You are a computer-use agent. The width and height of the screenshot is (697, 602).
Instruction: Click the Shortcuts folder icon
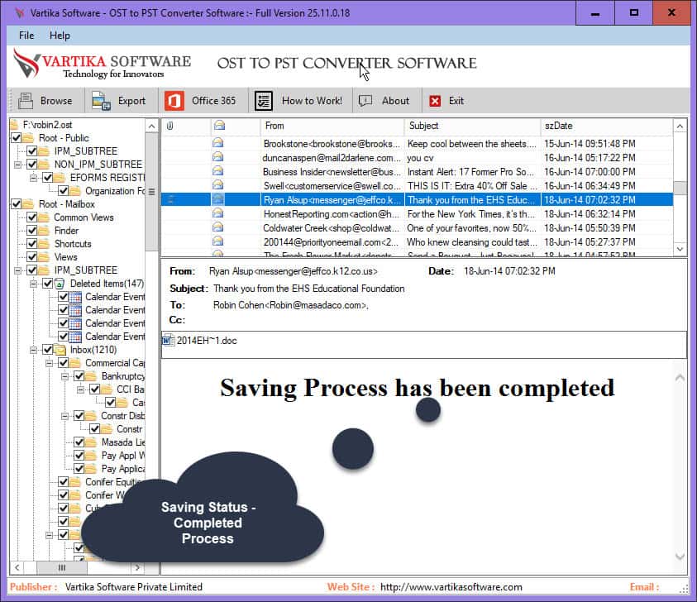coord(44,244)
